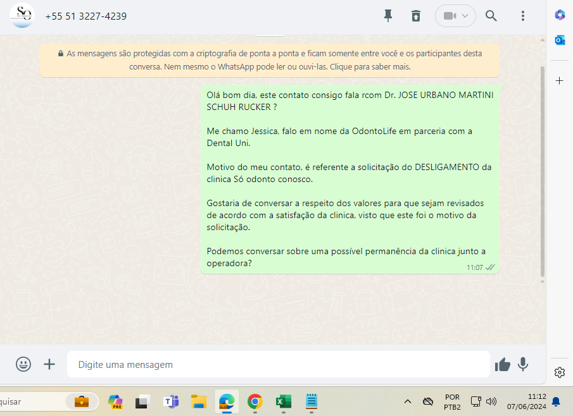Start a video call with camera icon
The image size is (573, 416).
point(450,16)
